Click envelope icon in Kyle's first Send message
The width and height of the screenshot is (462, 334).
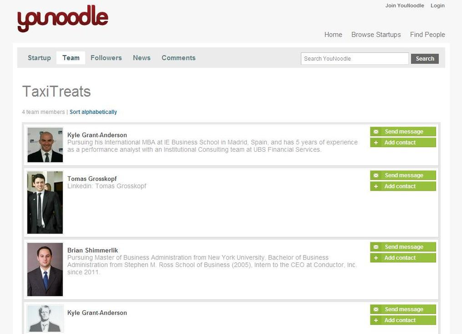[376, 132]
